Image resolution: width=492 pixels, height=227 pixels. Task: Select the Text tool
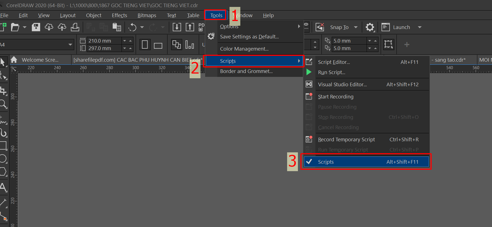(x=3, y=187)
